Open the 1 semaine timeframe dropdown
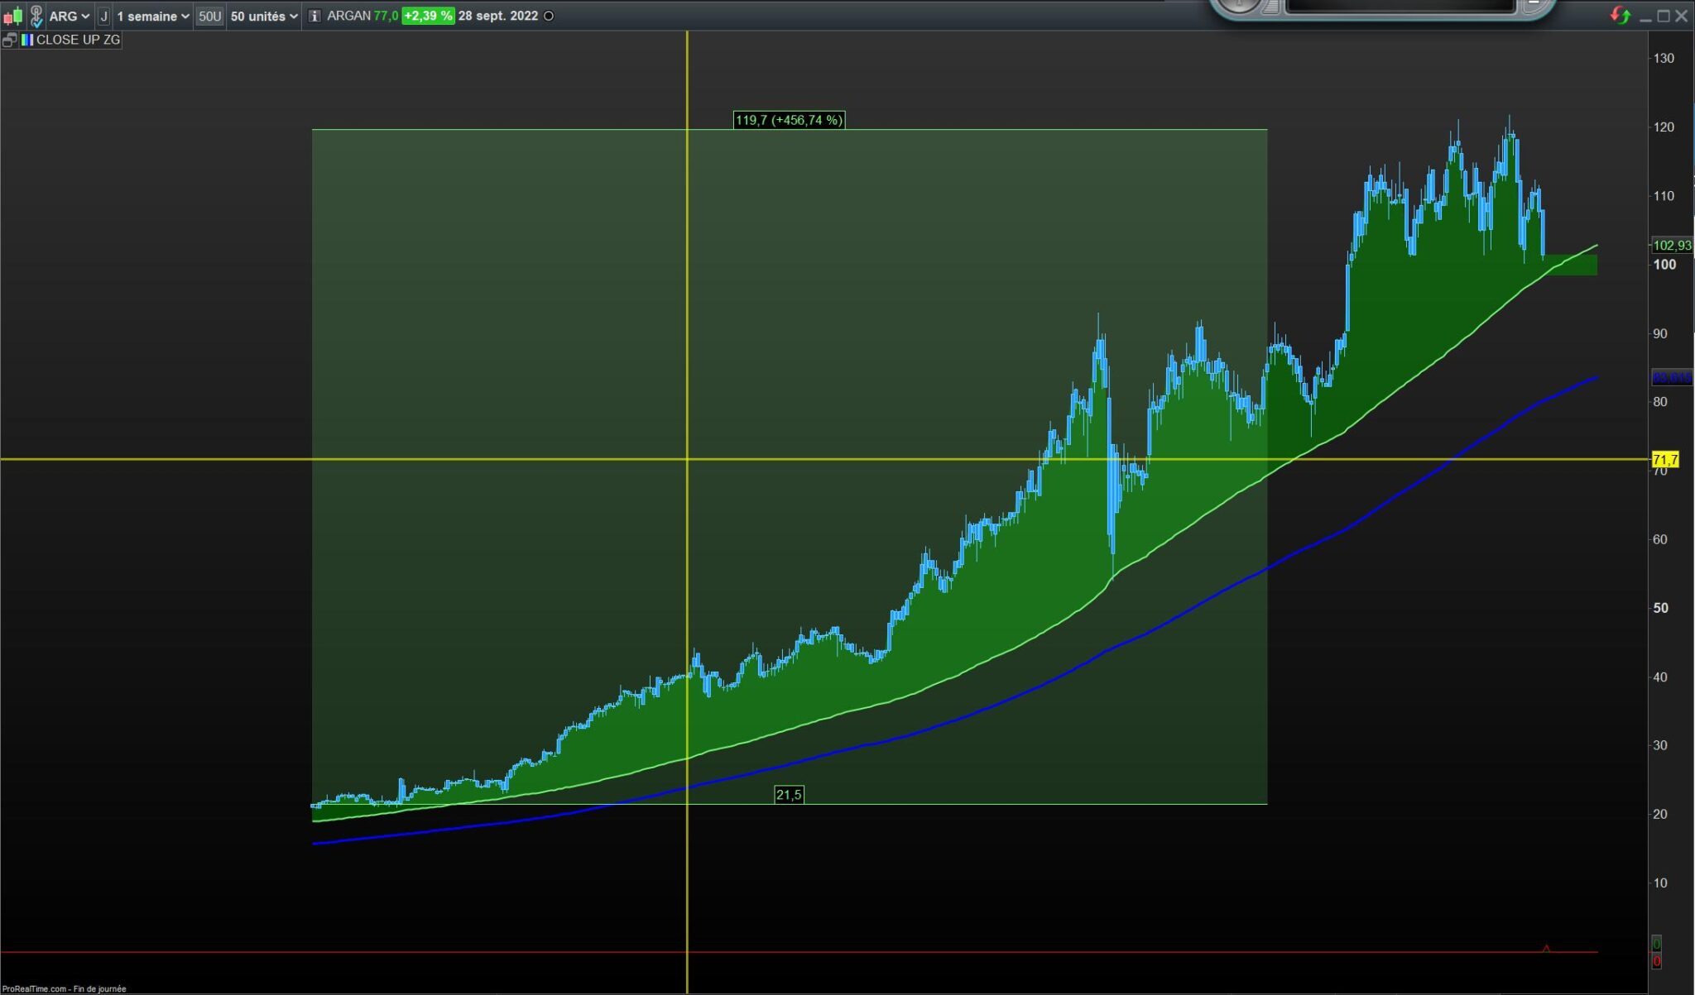Screen dimensions: 1695x995 coord(153,16)
